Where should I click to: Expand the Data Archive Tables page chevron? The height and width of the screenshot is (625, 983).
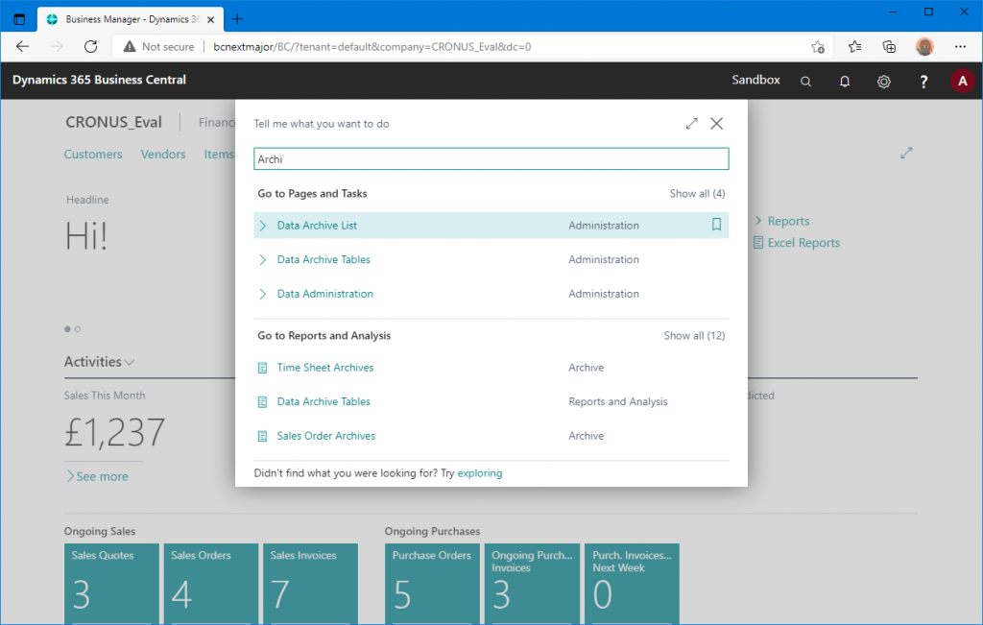pyautogui.click(x=263, y=259)
